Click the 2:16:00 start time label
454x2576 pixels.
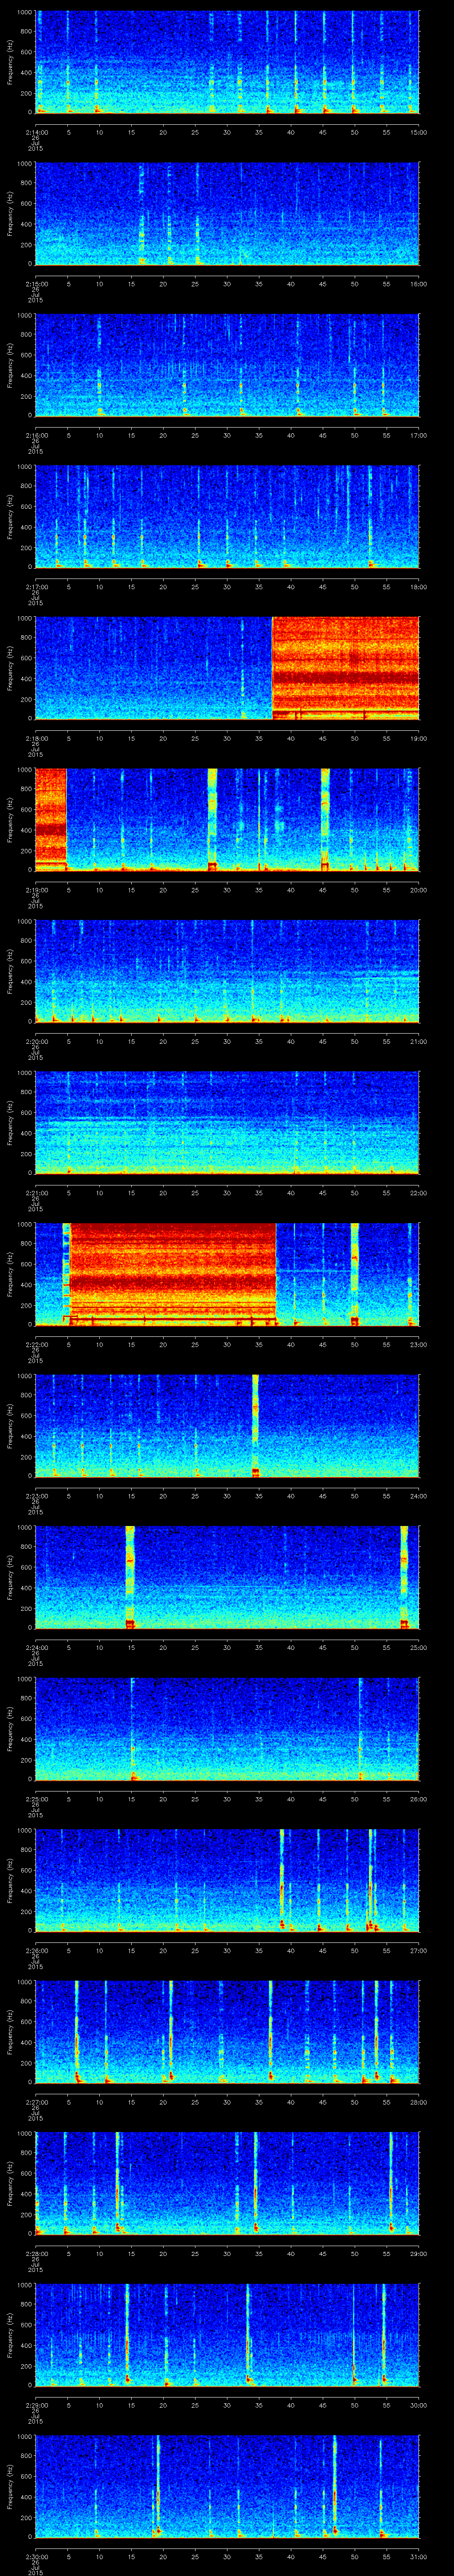[x=36, y=435]
